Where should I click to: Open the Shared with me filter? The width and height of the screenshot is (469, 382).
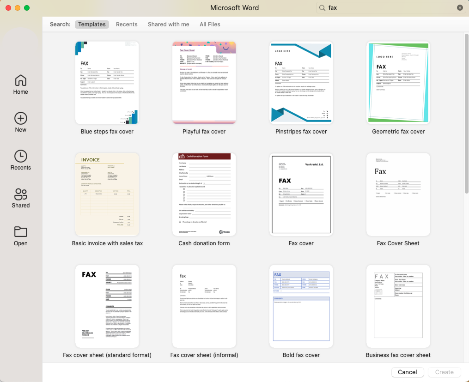tap(168, 24)
